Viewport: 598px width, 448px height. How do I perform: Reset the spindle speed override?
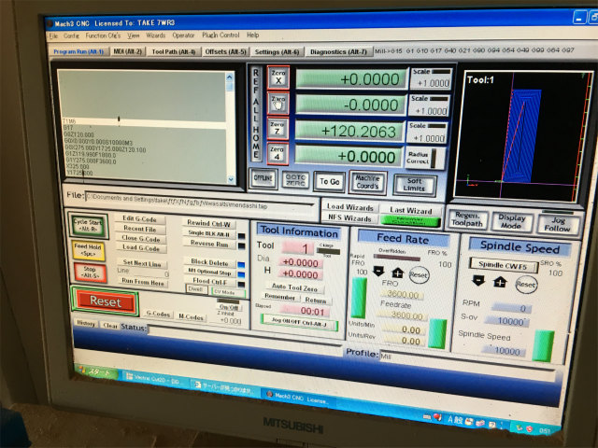point(525,284)
